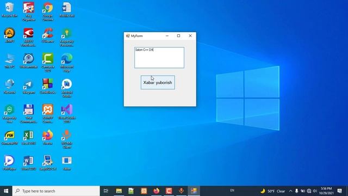Viewport: 348px width, 196px height.
Task: Select the XAMPP Control desktop icon
Action: coord(48,114)
